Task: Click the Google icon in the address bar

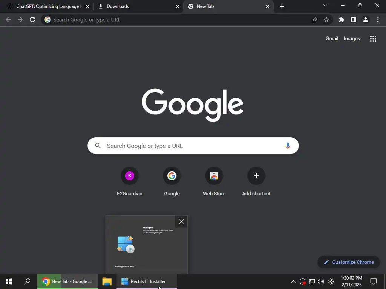Action: pos(47,20)
